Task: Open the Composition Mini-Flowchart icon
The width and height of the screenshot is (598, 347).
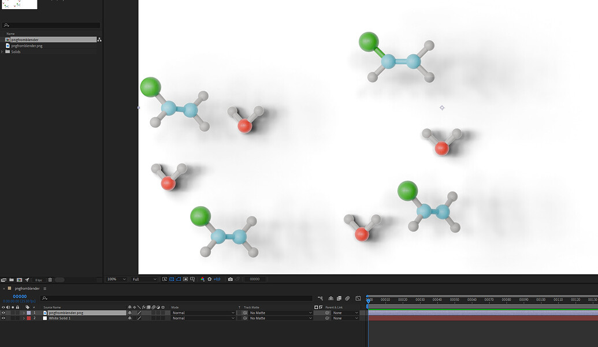Action: coord(320,299)
